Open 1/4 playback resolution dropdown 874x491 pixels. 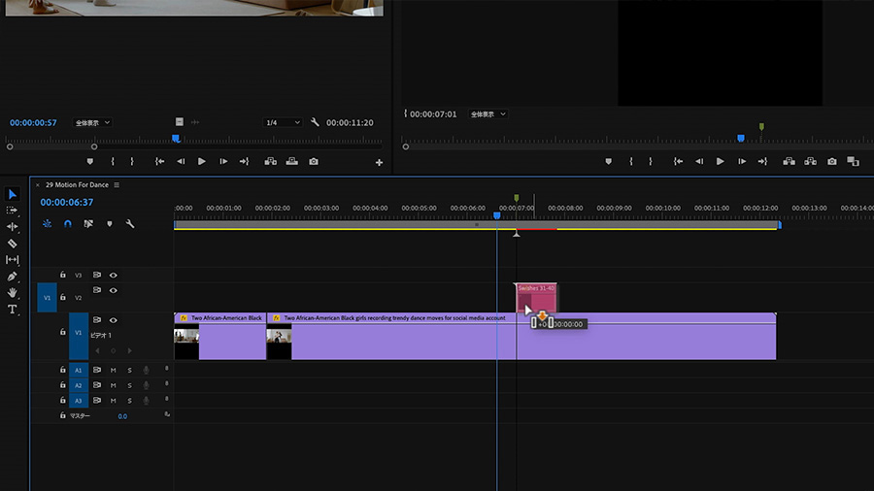pyautogui.click(x=283, y=122)
